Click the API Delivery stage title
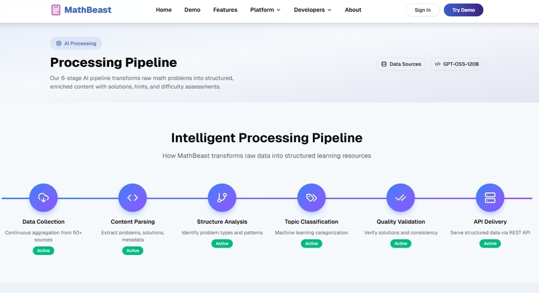 click(x=490, y=222)
